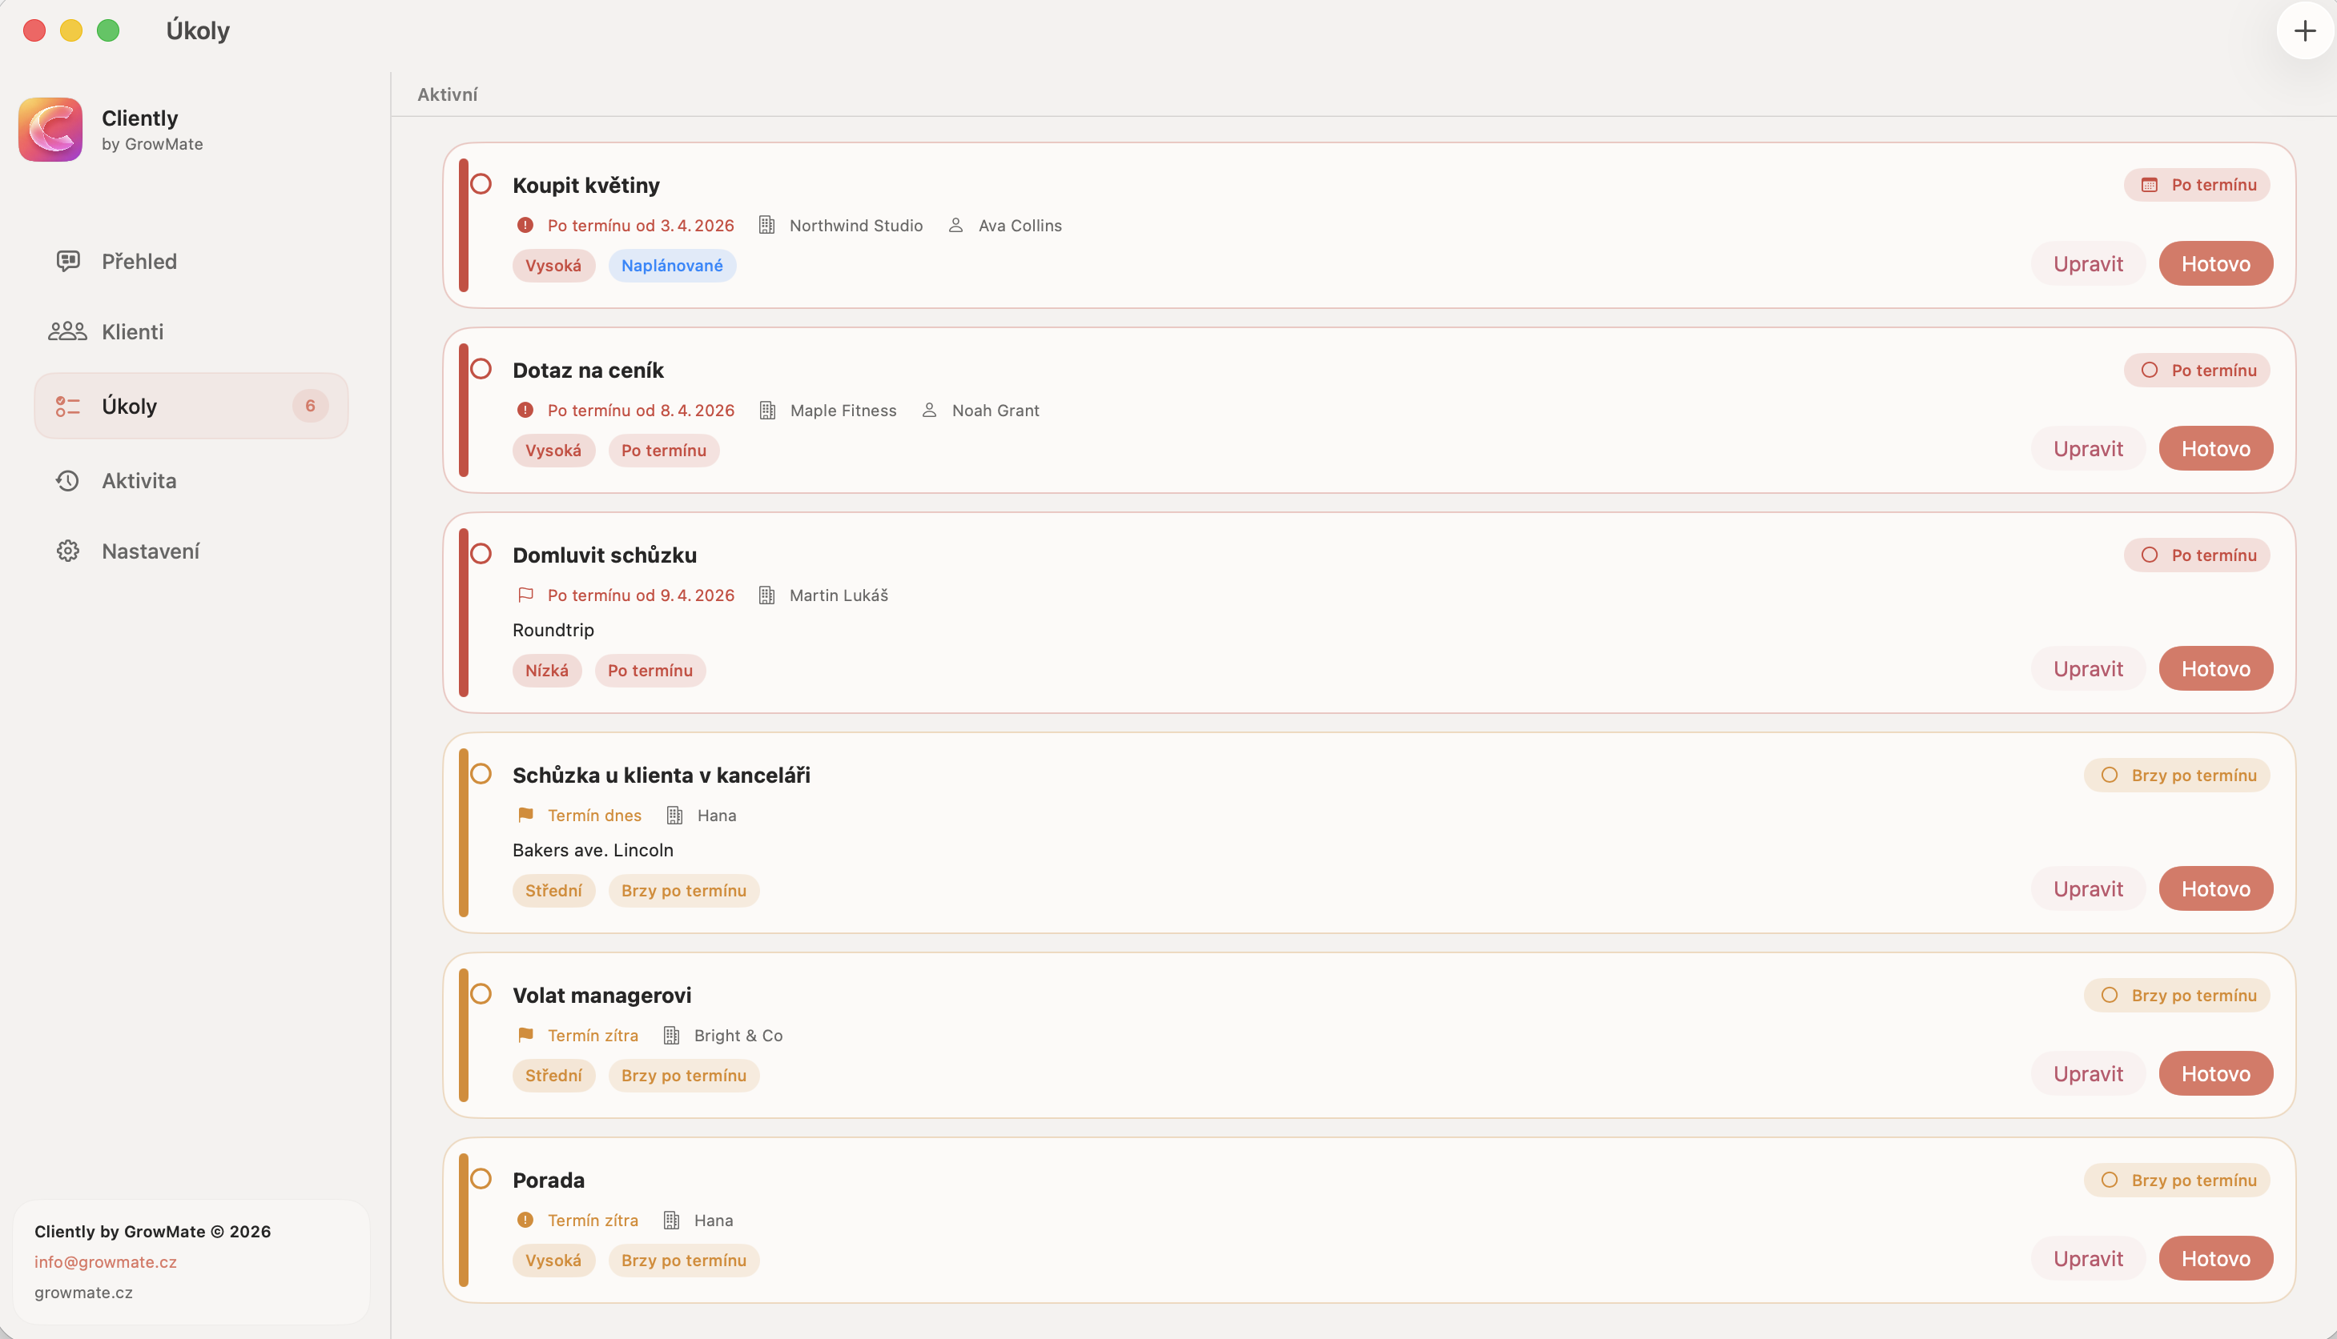
Task: Click the Brzy po termínu badge on Schůzka u klienta
Action: pos(2176,776)
